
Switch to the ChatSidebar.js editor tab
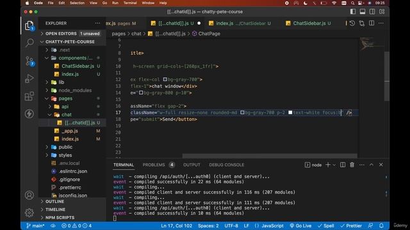pos(309,23)
